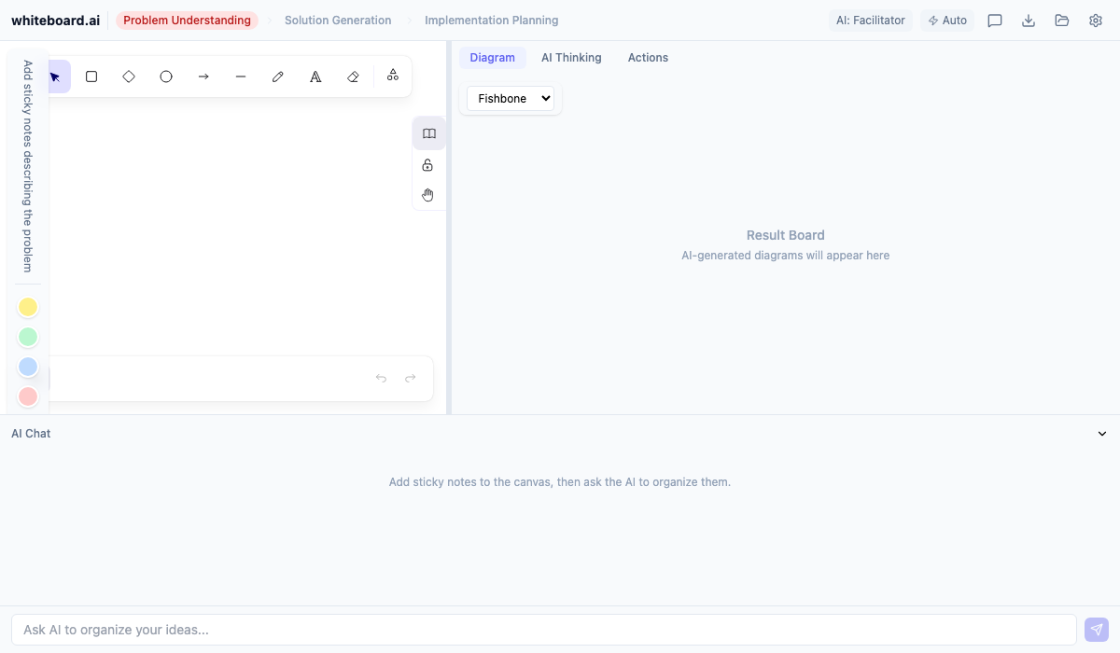Switch to the AI Thinking tab
Viewport: 1120px width, 653px height.
(571, 57)
